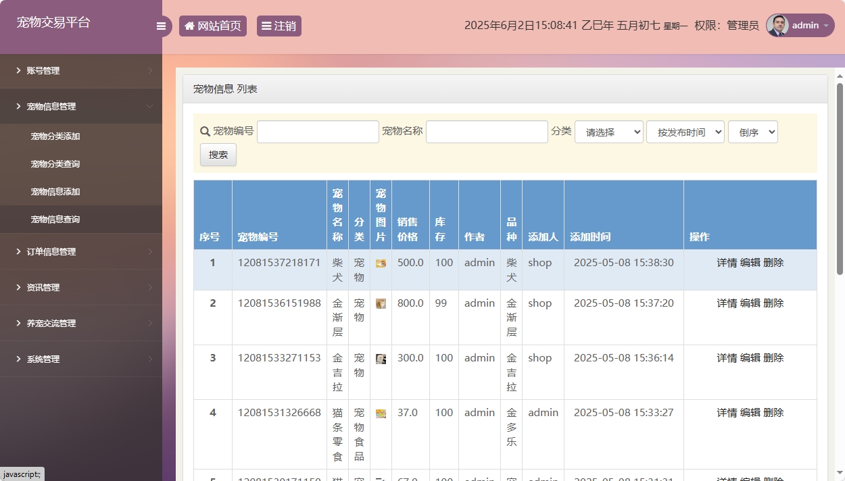This screenshot has width=845, height=481.
Task: Click the magnifier search icon near 宠物编号
Action: (x=204, y=131)
